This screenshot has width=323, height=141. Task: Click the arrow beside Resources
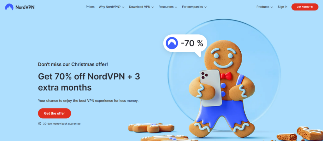tap(176, 7)
